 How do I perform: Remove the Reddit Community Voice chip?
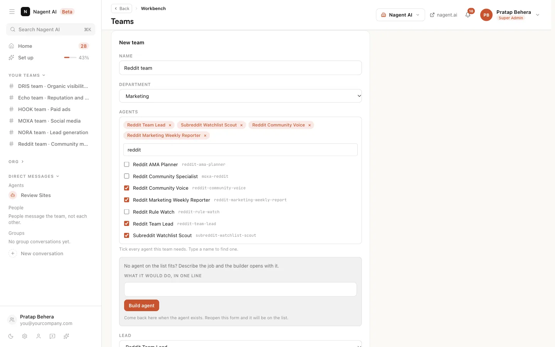tap(309, 125)
